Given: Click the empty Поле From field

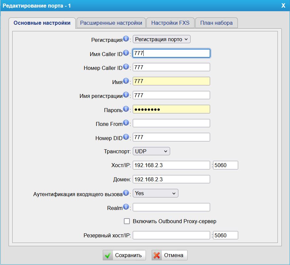Looking at the screenshot, I should (171, 123).
